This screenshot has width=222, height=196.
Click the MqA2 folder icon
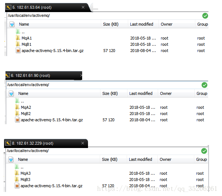click(17, 107)
